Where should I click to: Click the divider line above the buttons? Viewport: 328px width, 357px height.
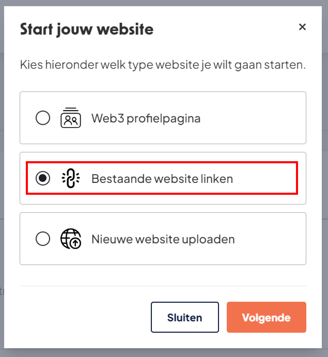[x=163, y=286]
